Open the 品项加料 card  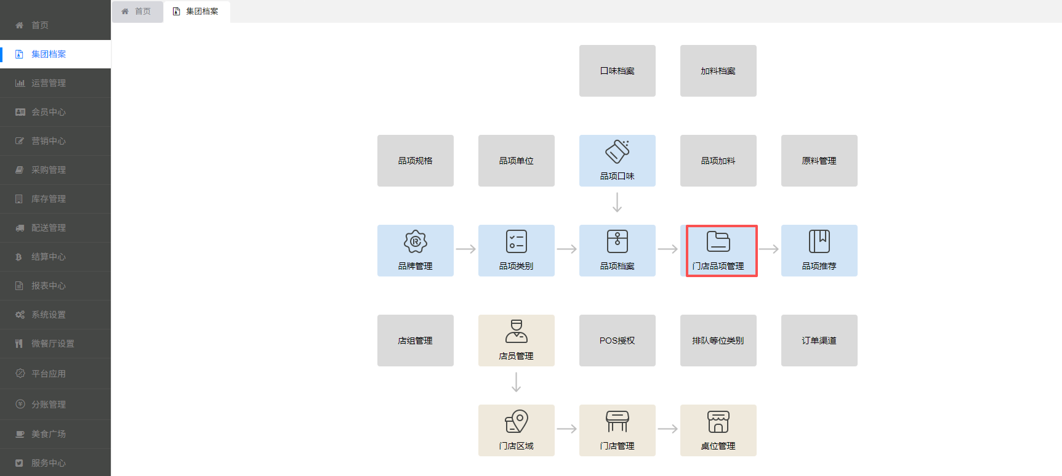click(x=718, y=161)
